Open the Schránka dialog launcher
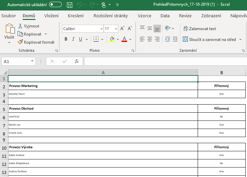Image resolution: width=247 pixels, height=177 pixels. tap(56, 50)
